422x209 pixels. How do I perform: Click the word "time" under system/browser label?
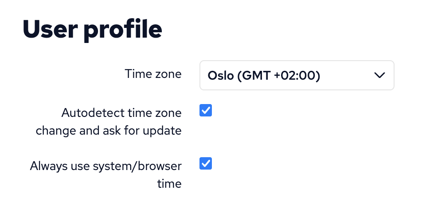[x=169, y=184]
